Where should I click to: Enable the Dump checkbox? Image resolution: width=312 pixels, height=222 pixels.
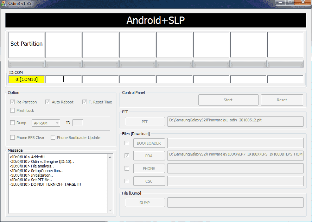point(13,123)
